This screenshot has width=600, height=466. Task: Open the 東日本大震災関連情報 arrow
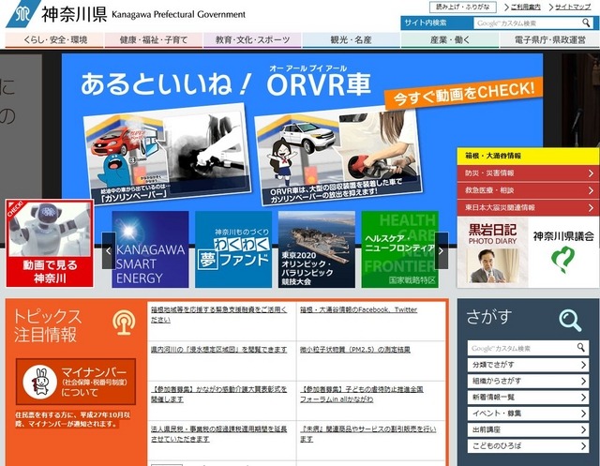click(591, 208)
